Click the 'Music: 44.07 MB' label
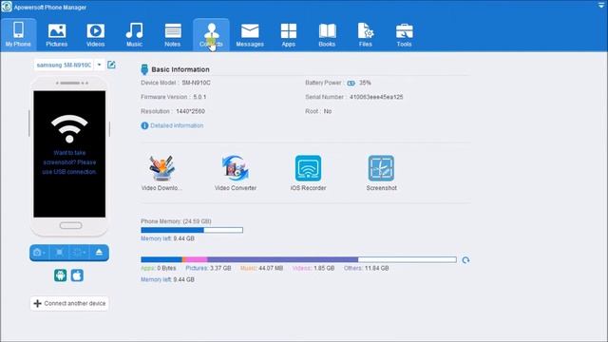The width and height of the screenshot is (608, 342). (262, 268)
